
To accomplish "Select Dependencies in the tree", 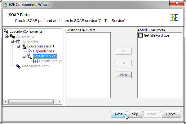I will pyautogui.click(x=44, y=51).
